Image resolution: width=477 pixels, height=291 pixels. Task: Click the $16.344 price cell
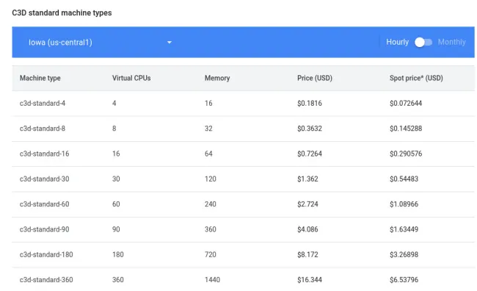coord(310,280)
